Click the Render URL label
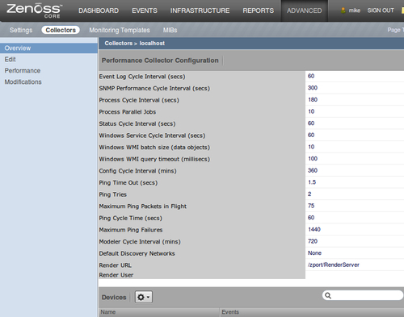 (116, 265)
